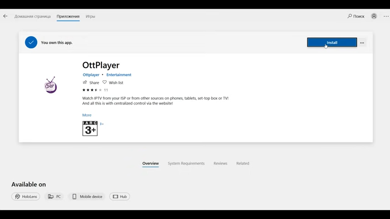The image size is (390, 219).
Task: Click the back arrow icon
Action: tap(5, 16)
